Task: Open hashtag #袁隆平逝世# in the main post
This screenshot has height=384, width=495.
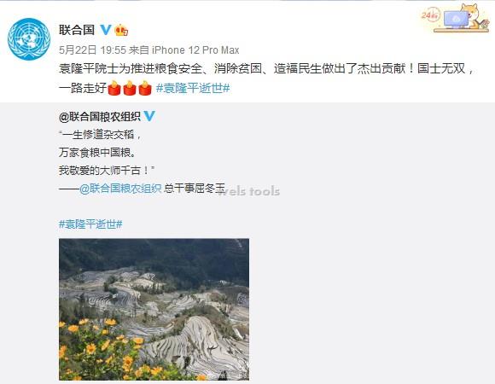Action: (x=193, y=88)
